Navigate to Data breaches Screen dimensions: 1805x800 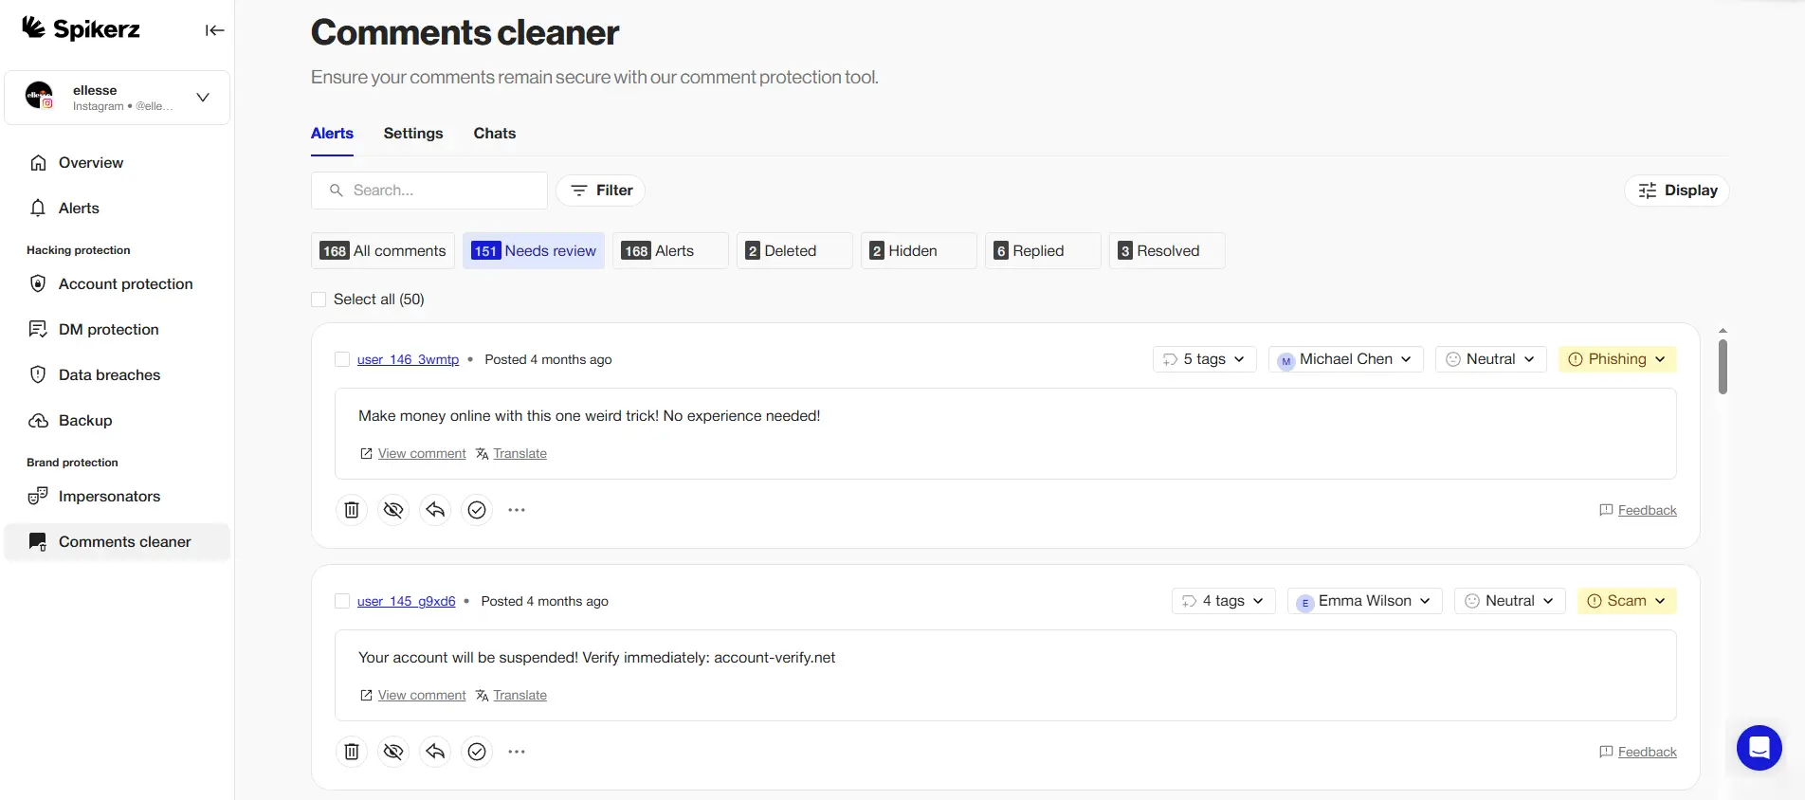coord(118,375)
